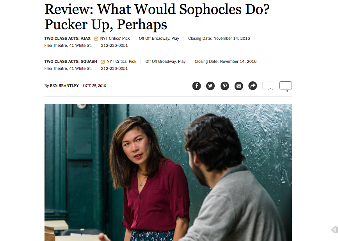The image size is (338, 241).
Task: Open comments speech bubble
Action: (x=286, y=86)
